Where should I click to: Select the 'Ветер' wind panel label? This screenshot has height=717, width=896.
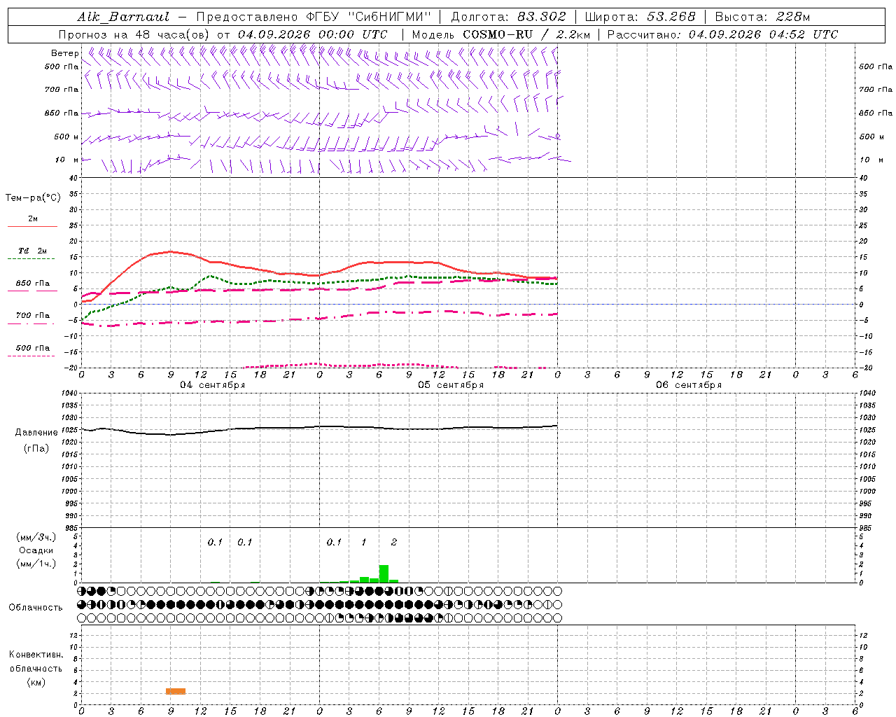pyautogui.click(x=64, y=53)
